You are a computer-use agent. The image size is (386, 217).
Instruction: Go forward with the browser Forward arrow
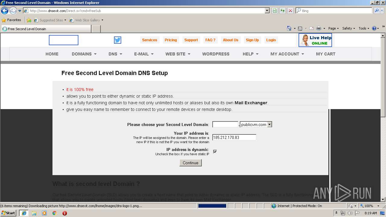[x=13, y=11]
